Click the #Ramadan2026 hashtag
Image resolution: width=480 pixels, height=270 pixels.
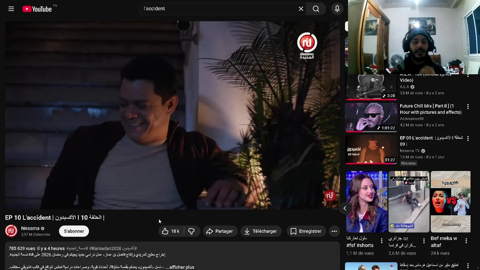(105, 248)
